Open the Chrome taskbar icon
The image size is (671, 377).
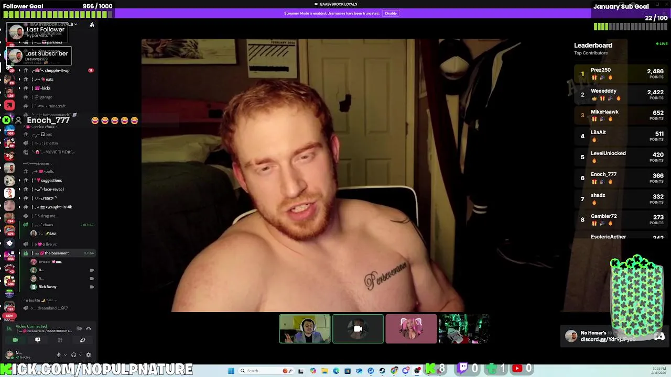[394, 371]
